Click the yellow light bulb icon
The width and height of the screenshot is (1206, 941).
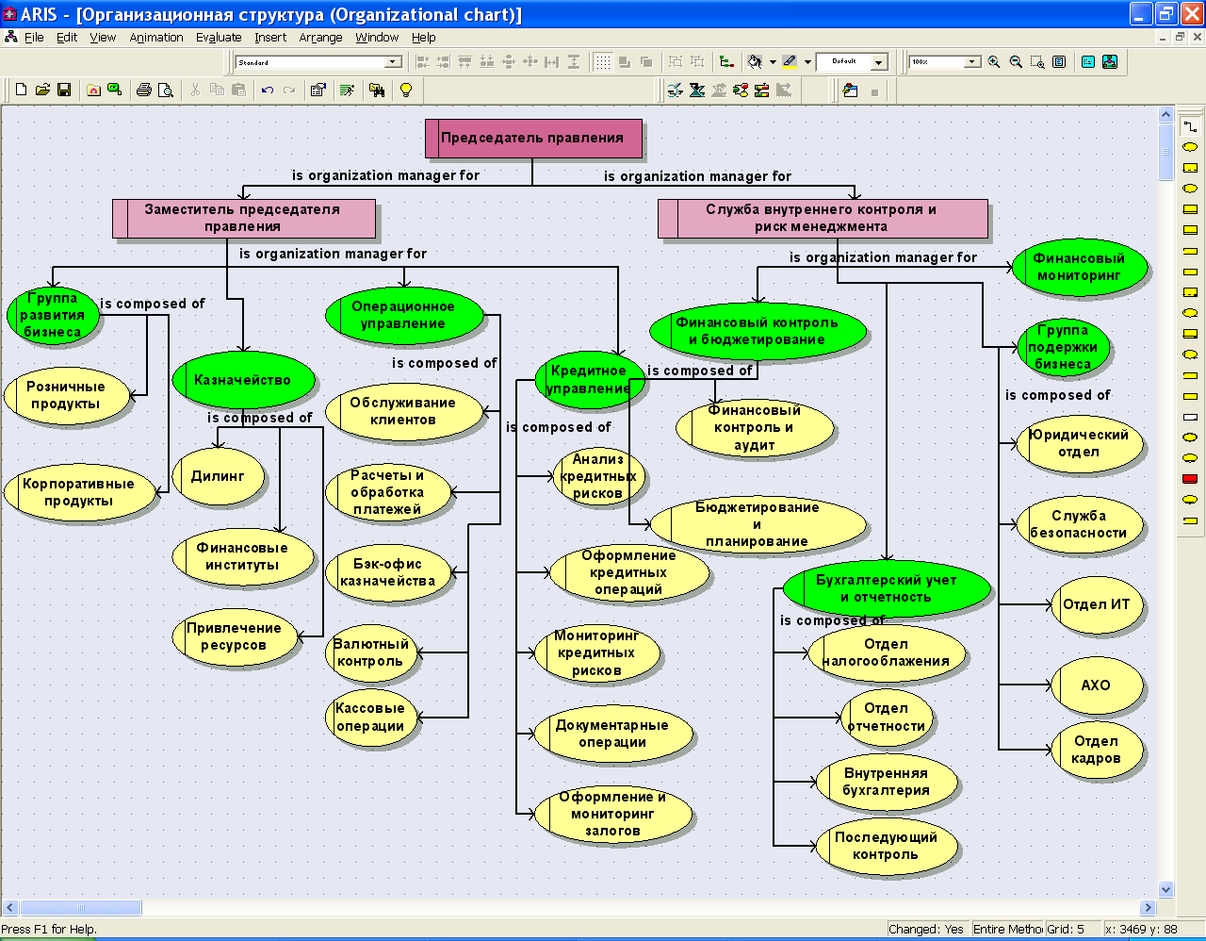pyautogui.click(x=406, y=90)
